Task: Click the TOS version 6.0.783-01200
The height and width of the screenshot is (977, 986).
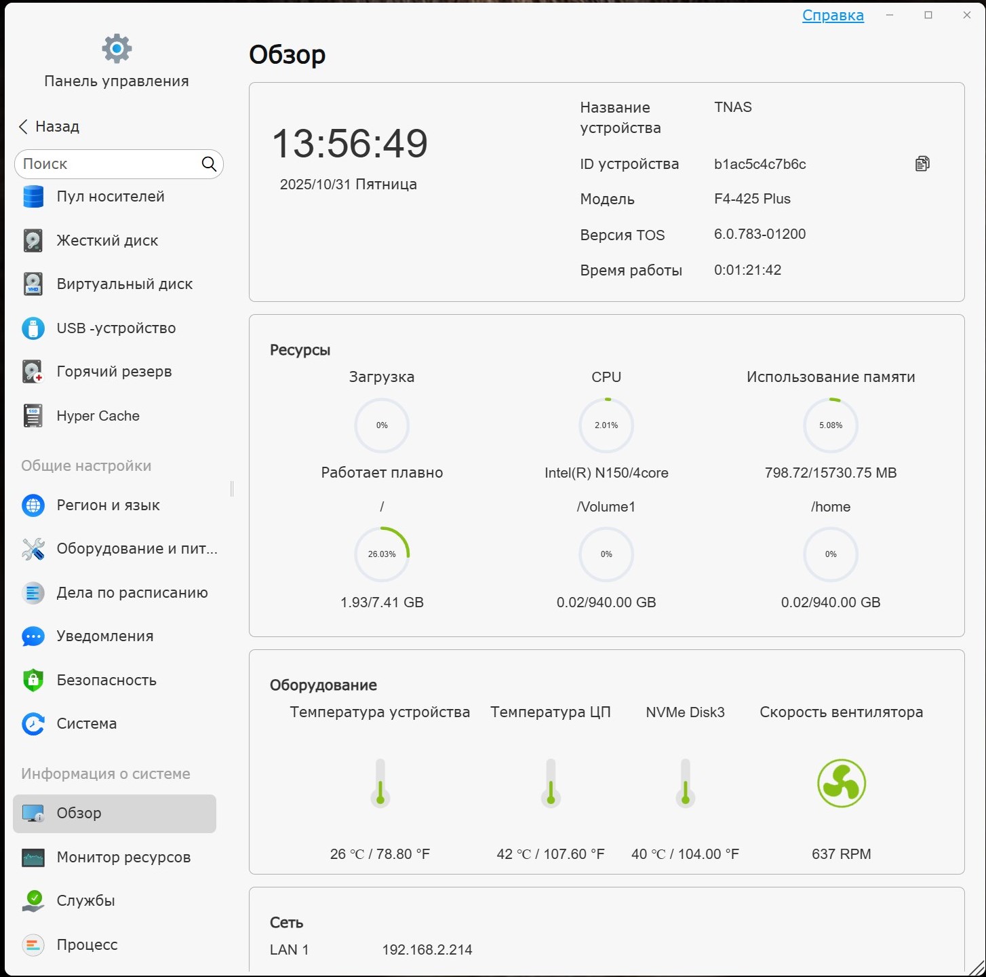Action: click(x=760, y=234)
